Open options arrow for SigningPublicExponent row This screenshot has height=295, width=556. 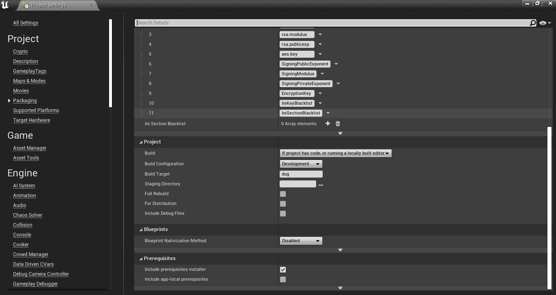click(x=336, y=64)
